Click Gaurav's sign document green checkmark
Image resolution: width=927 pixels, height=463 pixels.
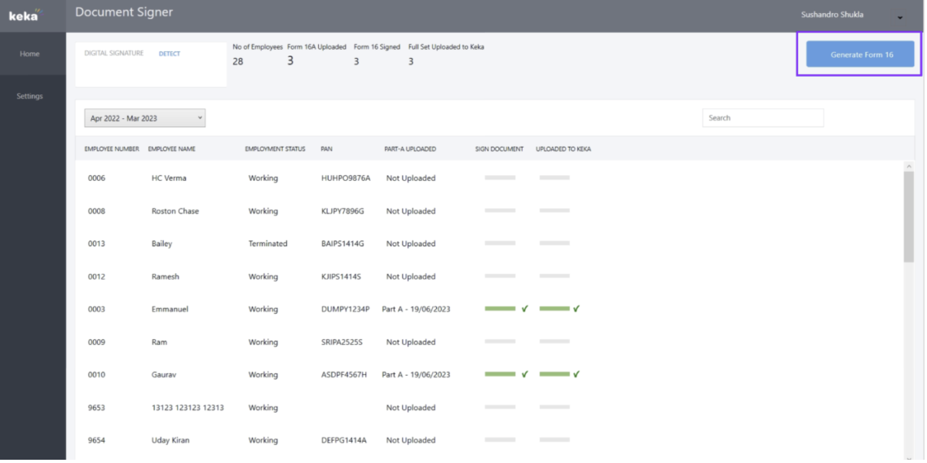click(524, 374)
